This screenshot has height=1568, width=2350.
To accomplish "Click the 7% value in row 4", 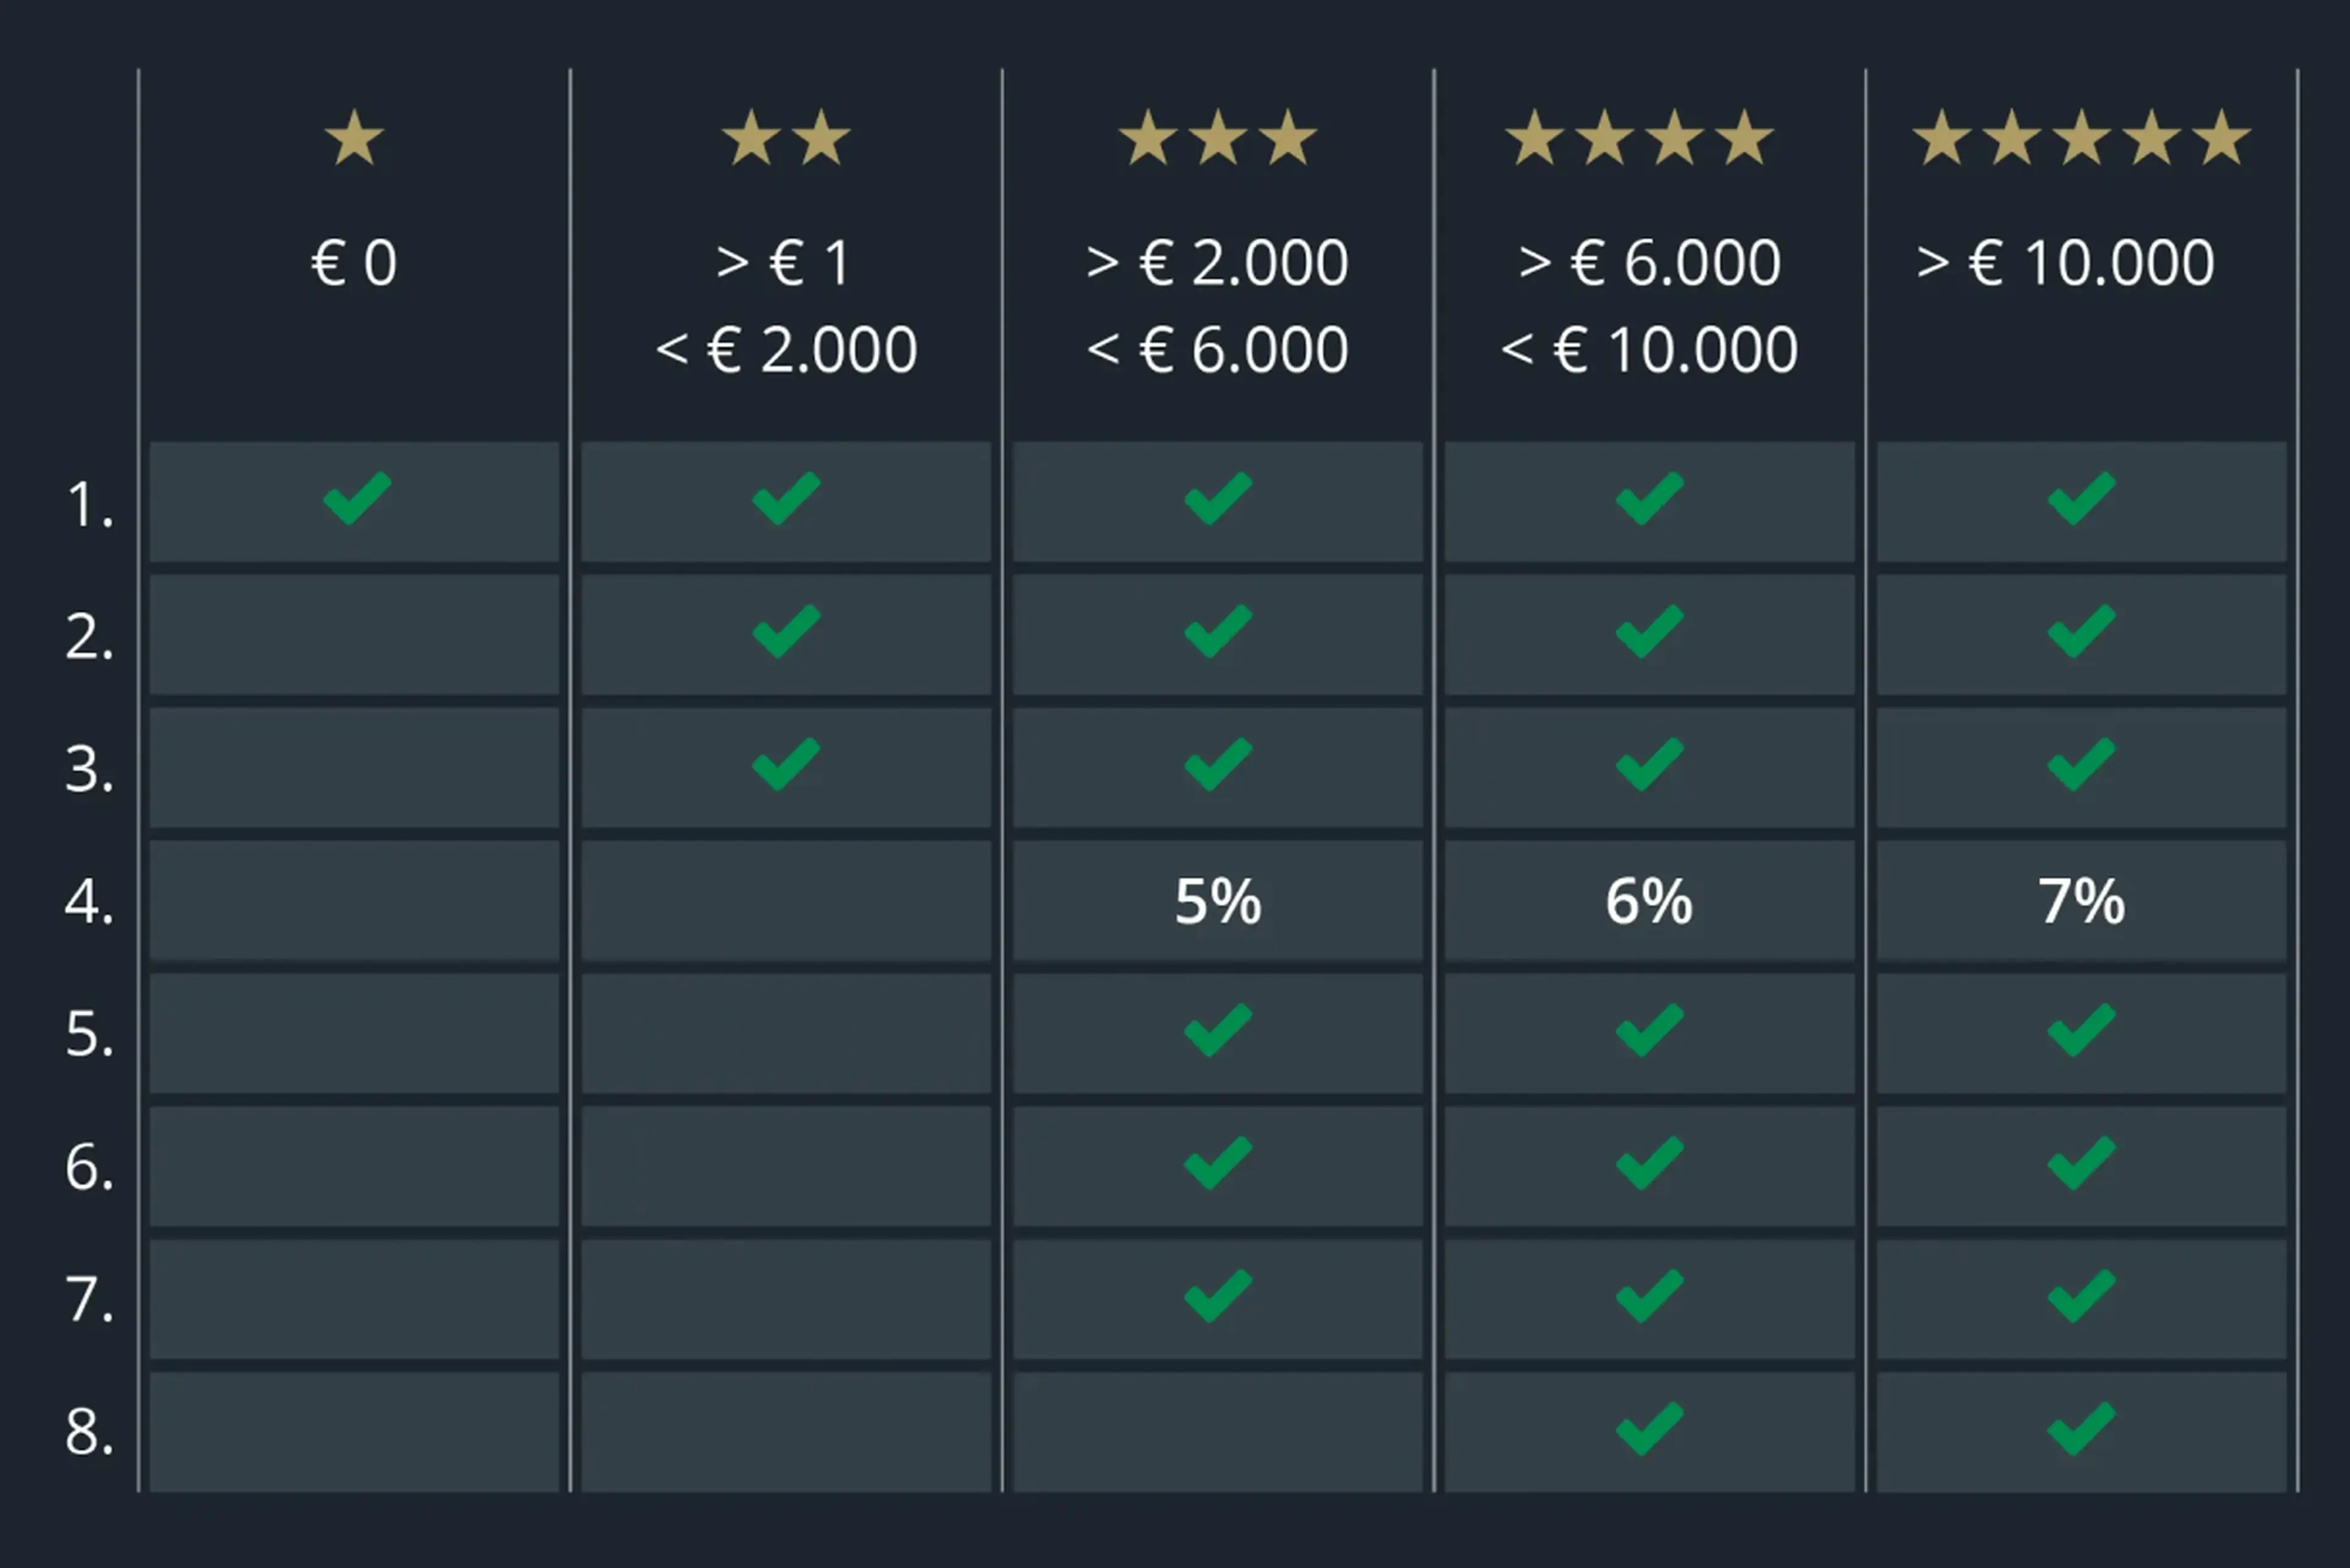I will (2081, 901).
